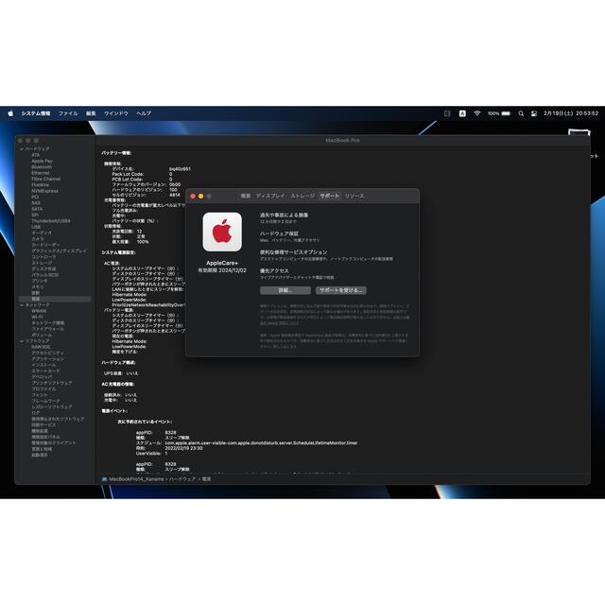This screenshot has height=605, width=605.
Task: Switch to the 概要 tab
Action: click(246, 196)
